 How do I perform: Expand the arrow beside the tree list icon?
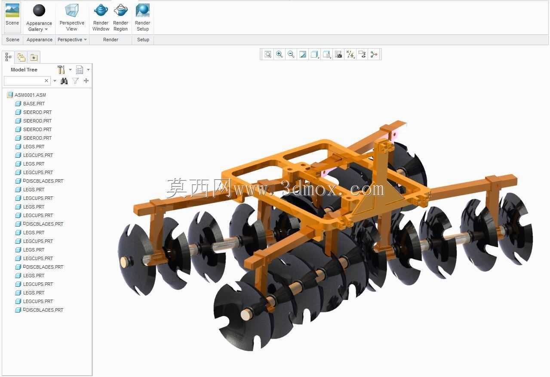[88, 70]
